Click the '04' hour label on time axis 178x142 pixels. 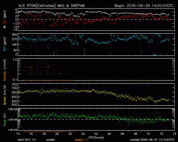click(109, 134)
